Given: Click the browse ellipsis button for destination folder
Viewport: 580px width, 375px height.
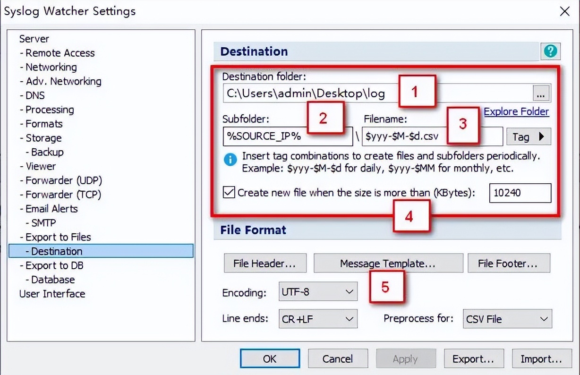Looking at the screenshot, I should [x=541, y=94].
